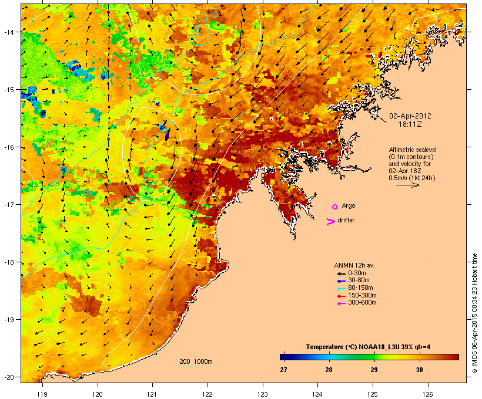Click the magenta Argo circle marker
482x399 pixels.
point(335,207)
